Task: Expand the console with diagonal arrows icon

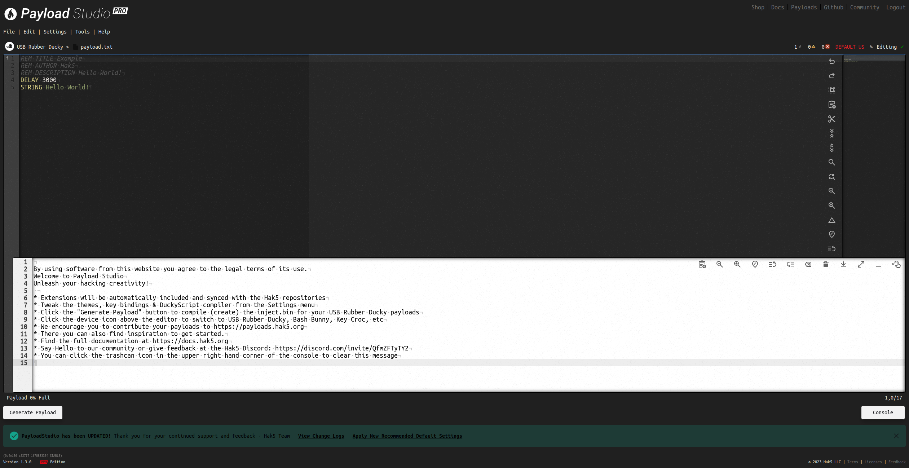Action: tap(861, 264)
